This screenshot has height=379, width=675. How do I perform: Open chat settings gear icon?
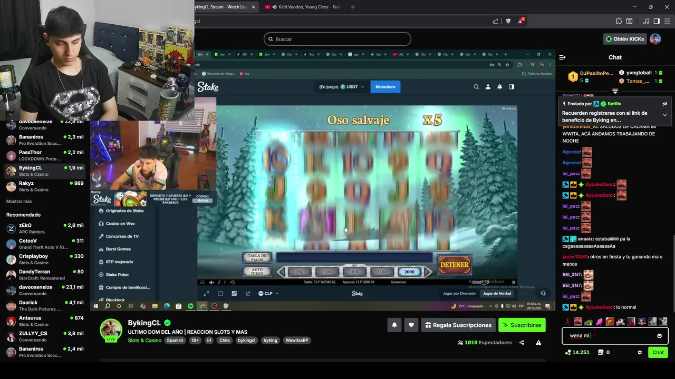coord(640,353)
